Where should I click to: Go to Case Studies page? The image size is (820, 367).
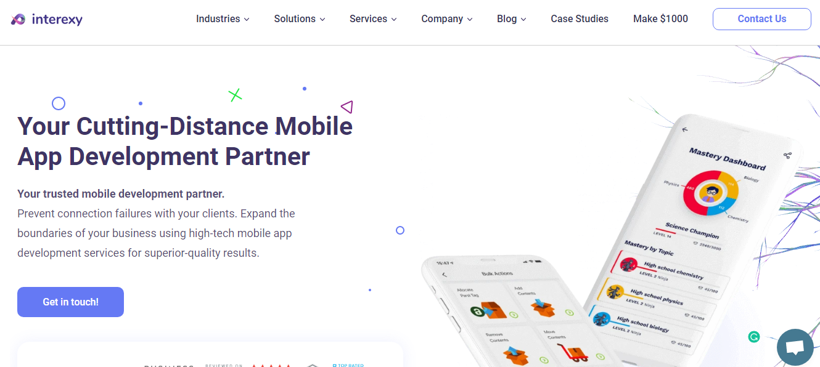point(580,19)
